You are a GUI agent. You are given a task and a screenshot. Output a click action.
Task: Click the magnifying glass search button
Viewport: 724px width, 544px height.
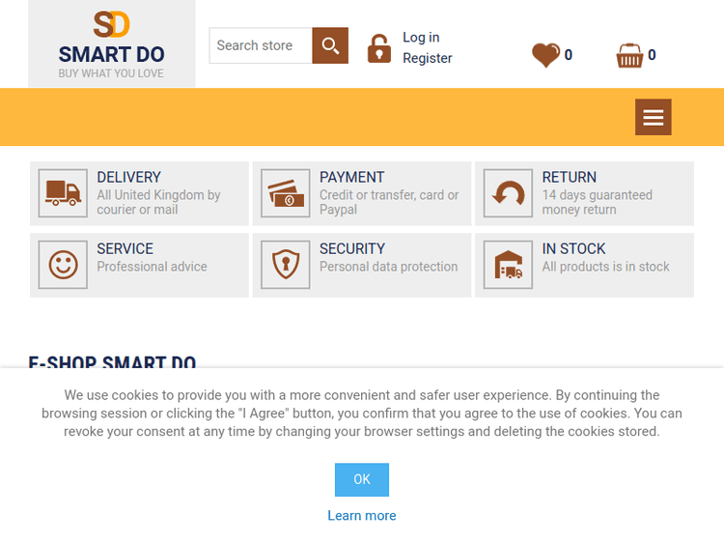coord(330,45)
